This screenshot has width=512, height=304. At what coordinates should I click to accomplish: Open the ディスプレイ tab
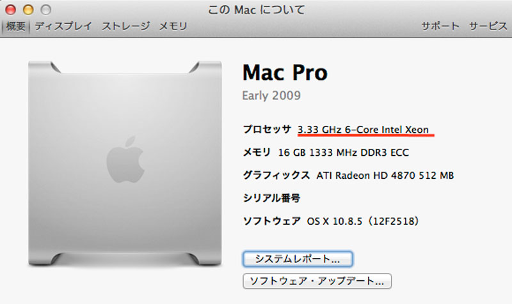tap(63, 26)
